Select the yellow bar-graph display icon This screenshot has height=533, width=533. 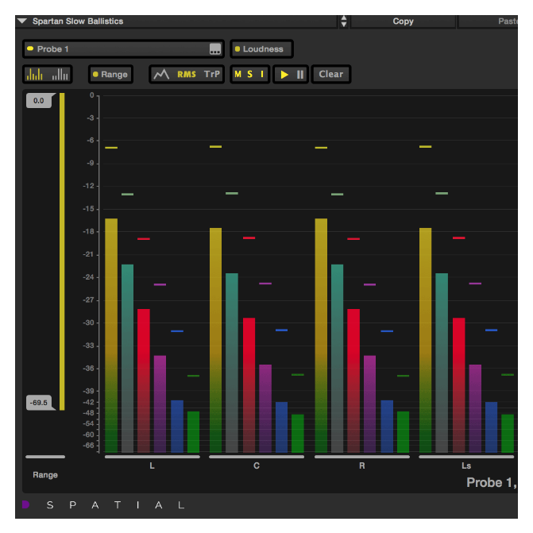[x=37, y=75]
